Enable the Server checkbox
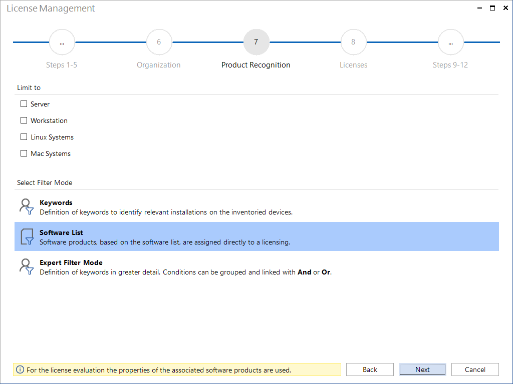Image resolution: width=513 pixels, height=384 pixels. coord(24,104)
